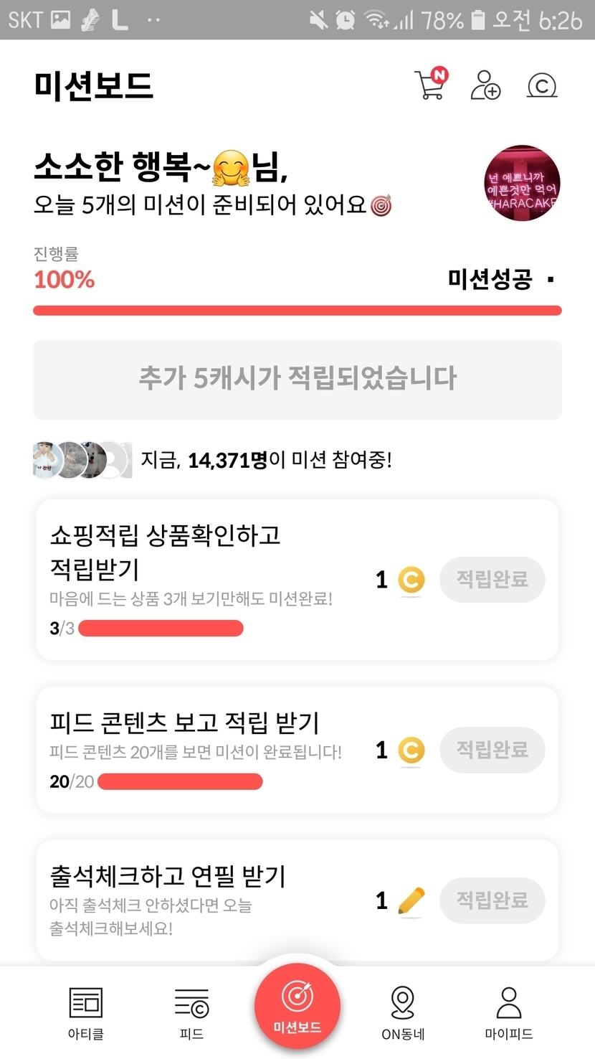595x1059 pixels.
Task: Tap the main red mission progress bar
Action: pyautogui.click(x=297, y=311)
